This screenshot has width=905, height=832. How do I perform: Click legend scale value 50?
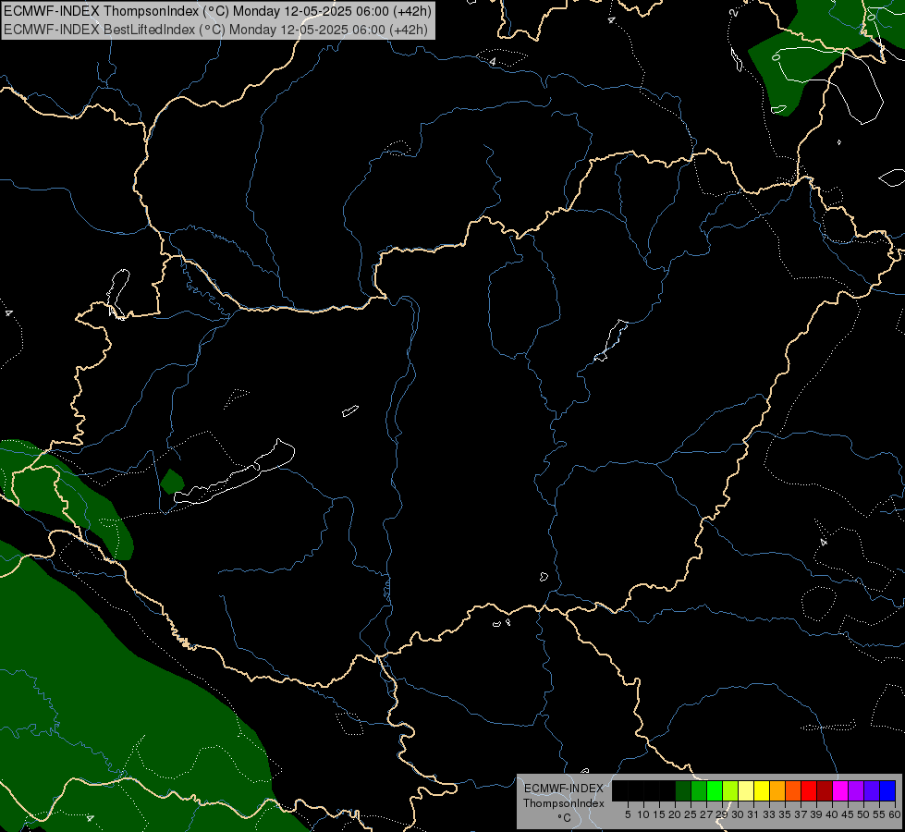863,814
